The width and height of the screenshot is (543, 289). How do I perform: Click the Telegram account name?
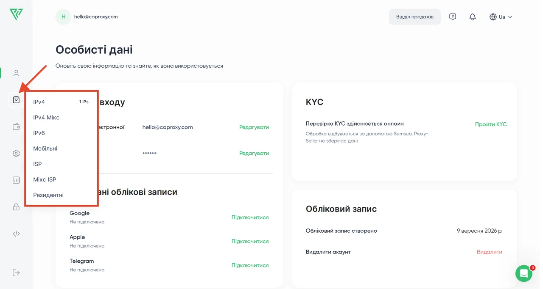point(81,261)
